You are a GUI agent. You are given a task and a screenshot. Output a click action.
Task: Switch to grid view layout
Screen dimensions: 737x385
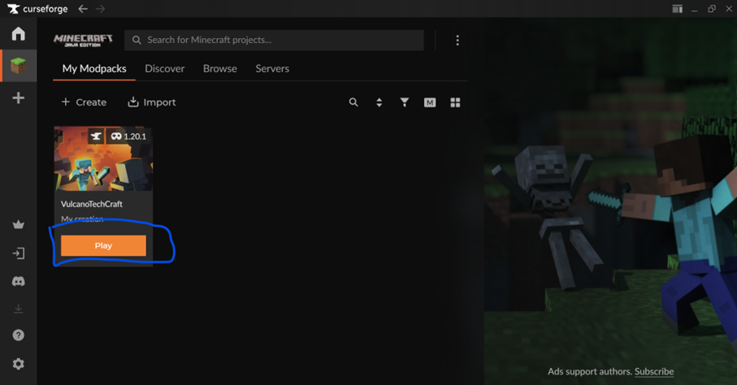[x=455, y=102]
